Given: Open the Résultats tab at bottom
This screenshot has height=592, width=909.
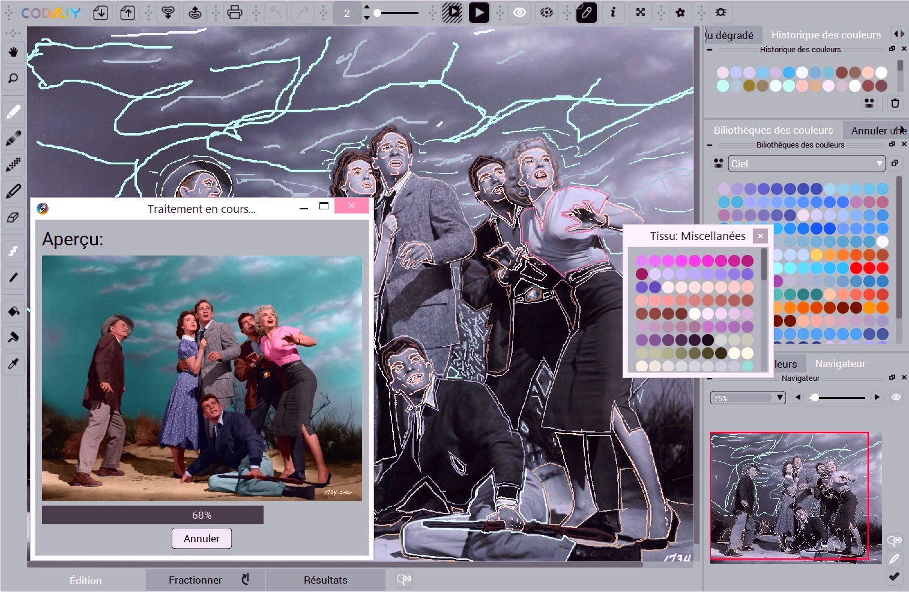Looking at the screenshot, I should coord(325,580).
